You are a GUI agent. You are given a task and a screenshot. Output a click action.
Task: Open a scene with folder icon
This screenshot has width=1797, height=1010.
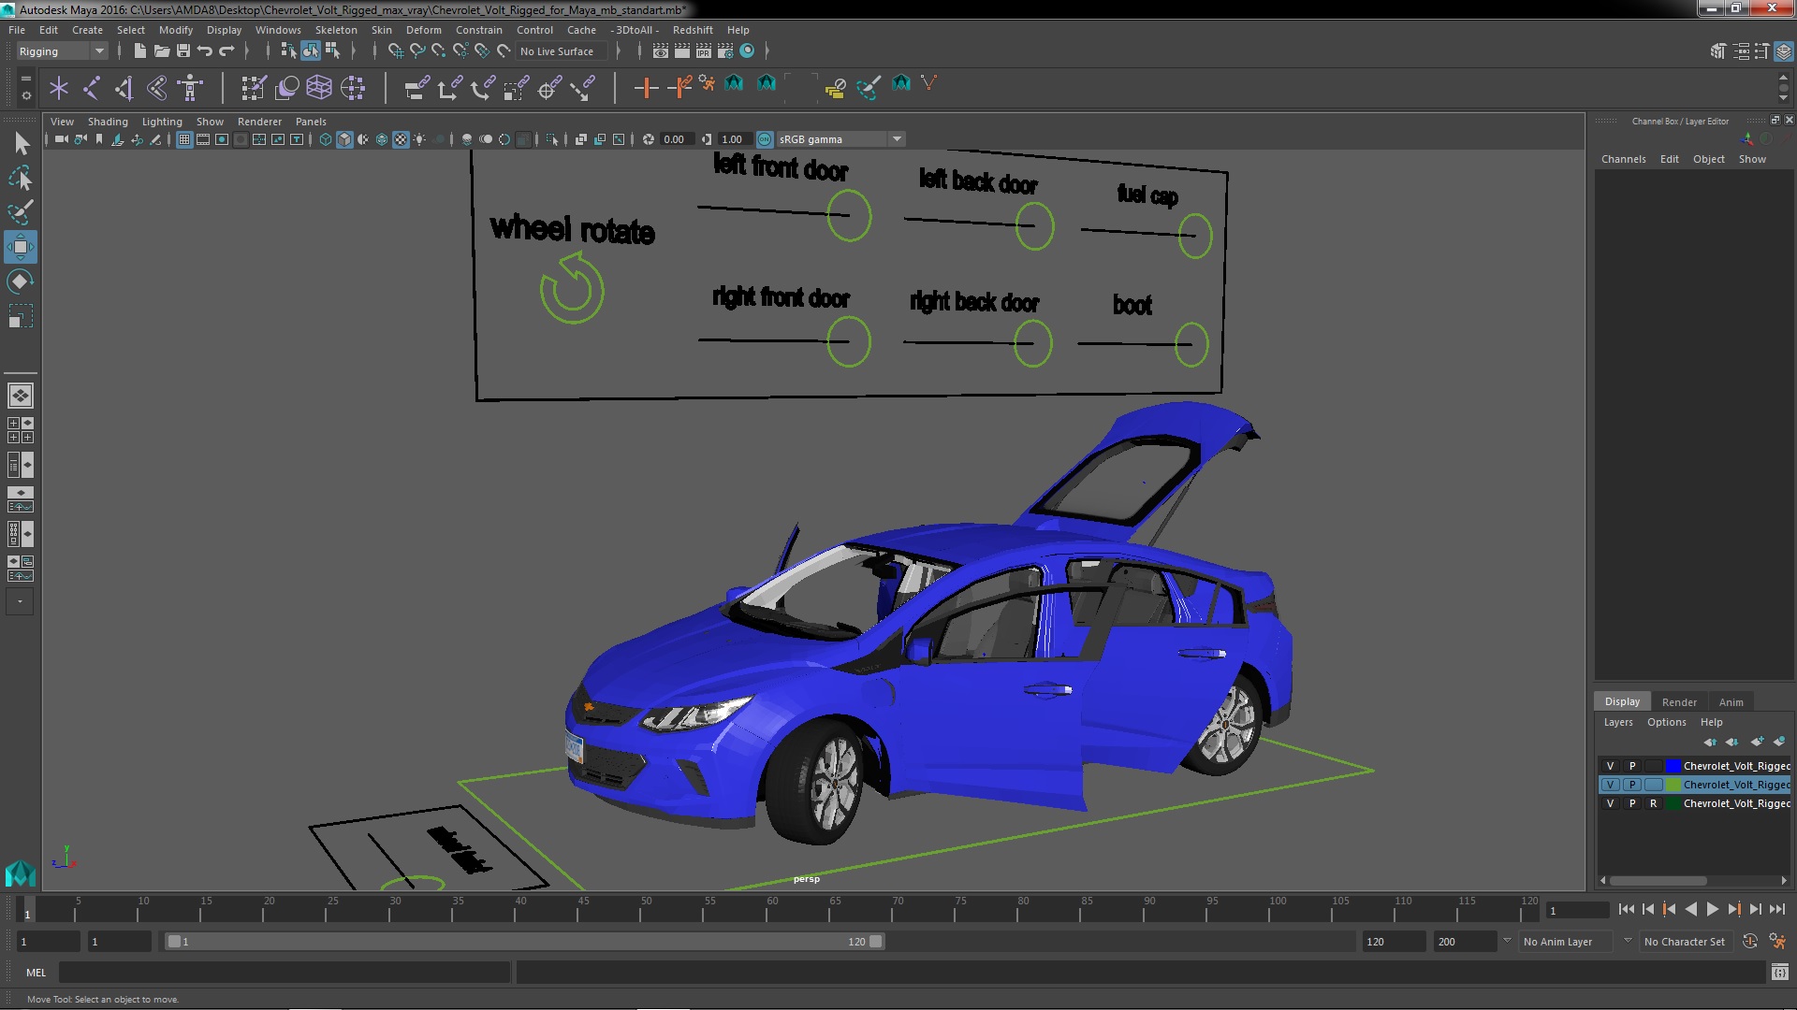161,50
